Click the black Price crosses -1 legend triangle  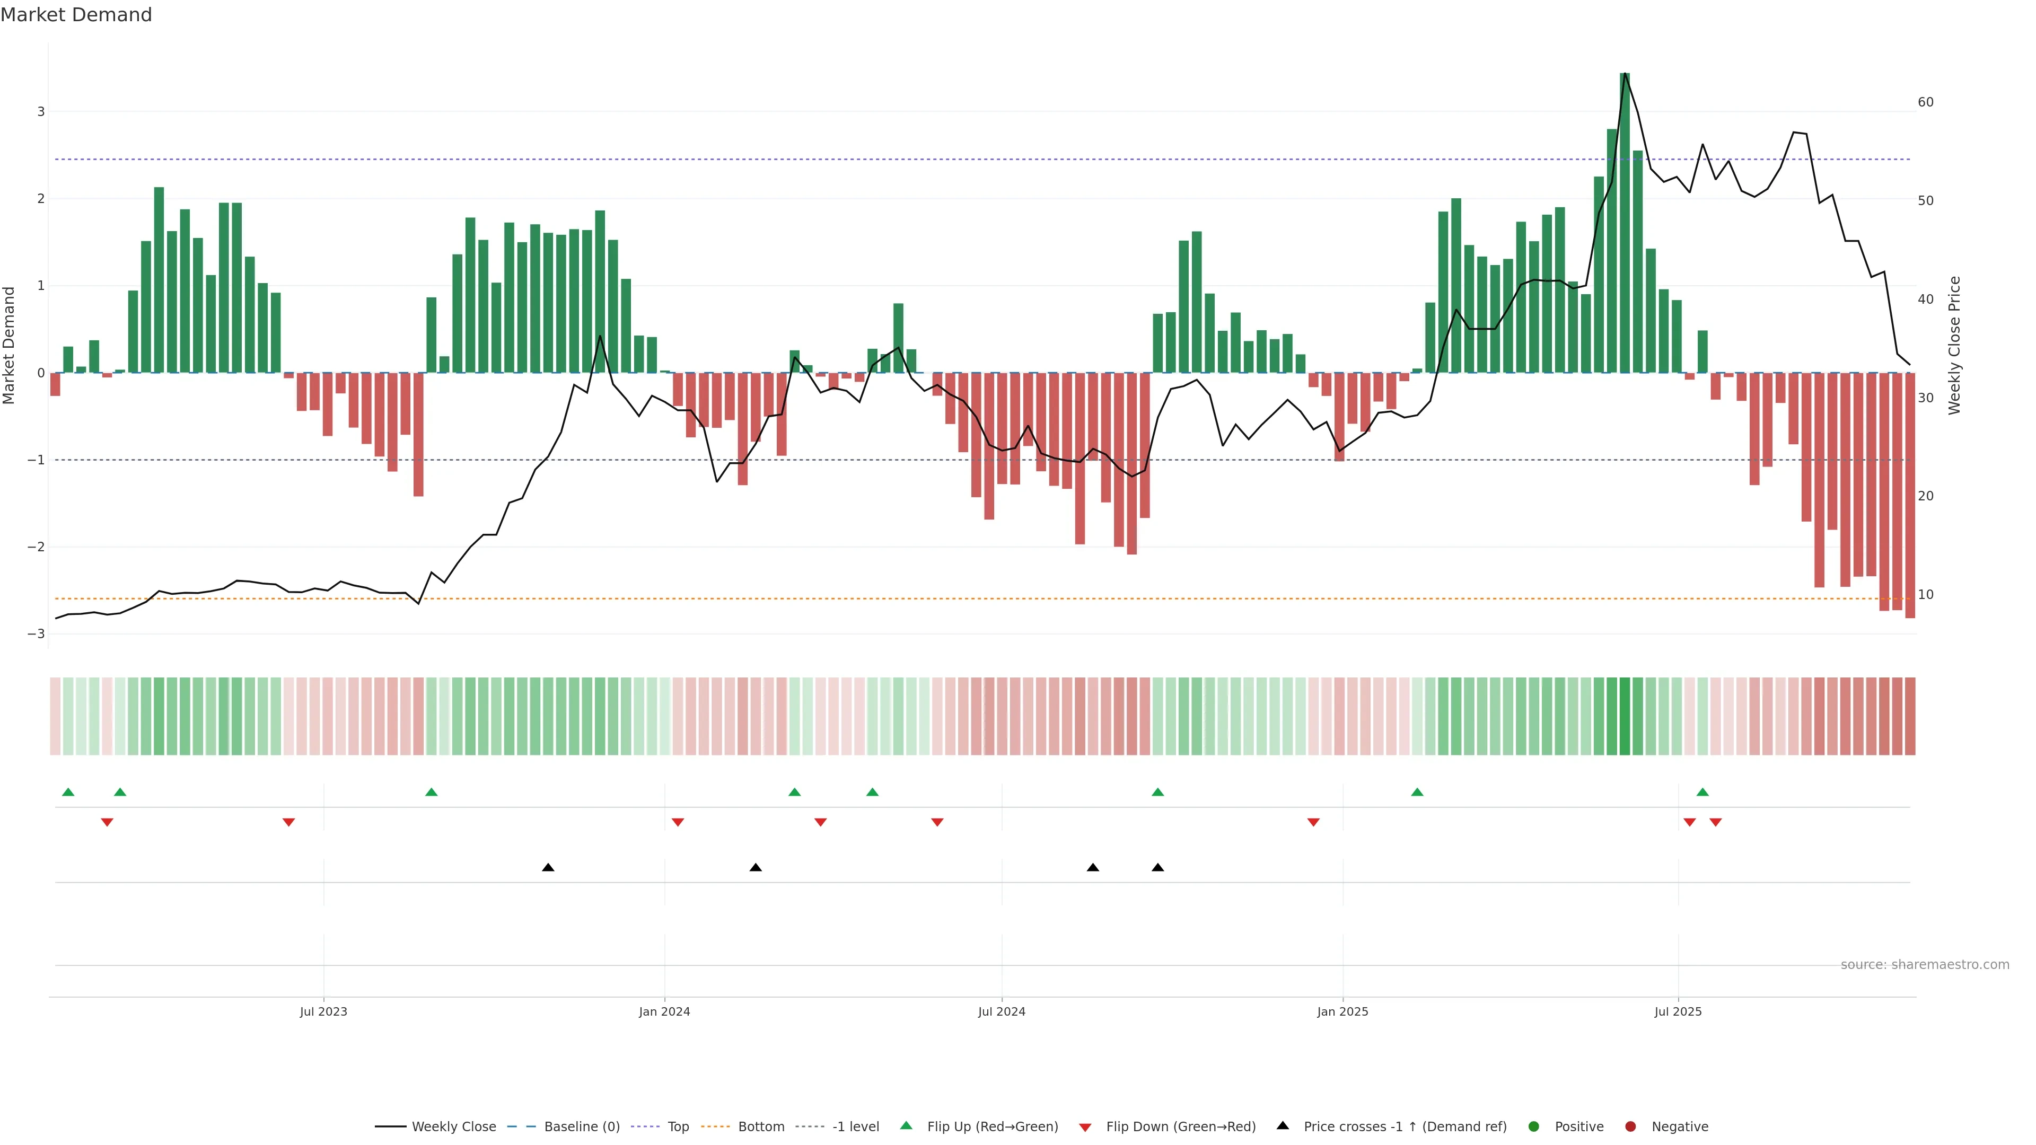tap(1283, 1126)
